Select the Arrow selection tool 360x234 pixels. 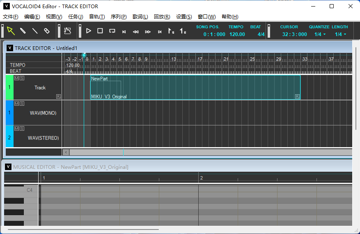click(11, 31)
